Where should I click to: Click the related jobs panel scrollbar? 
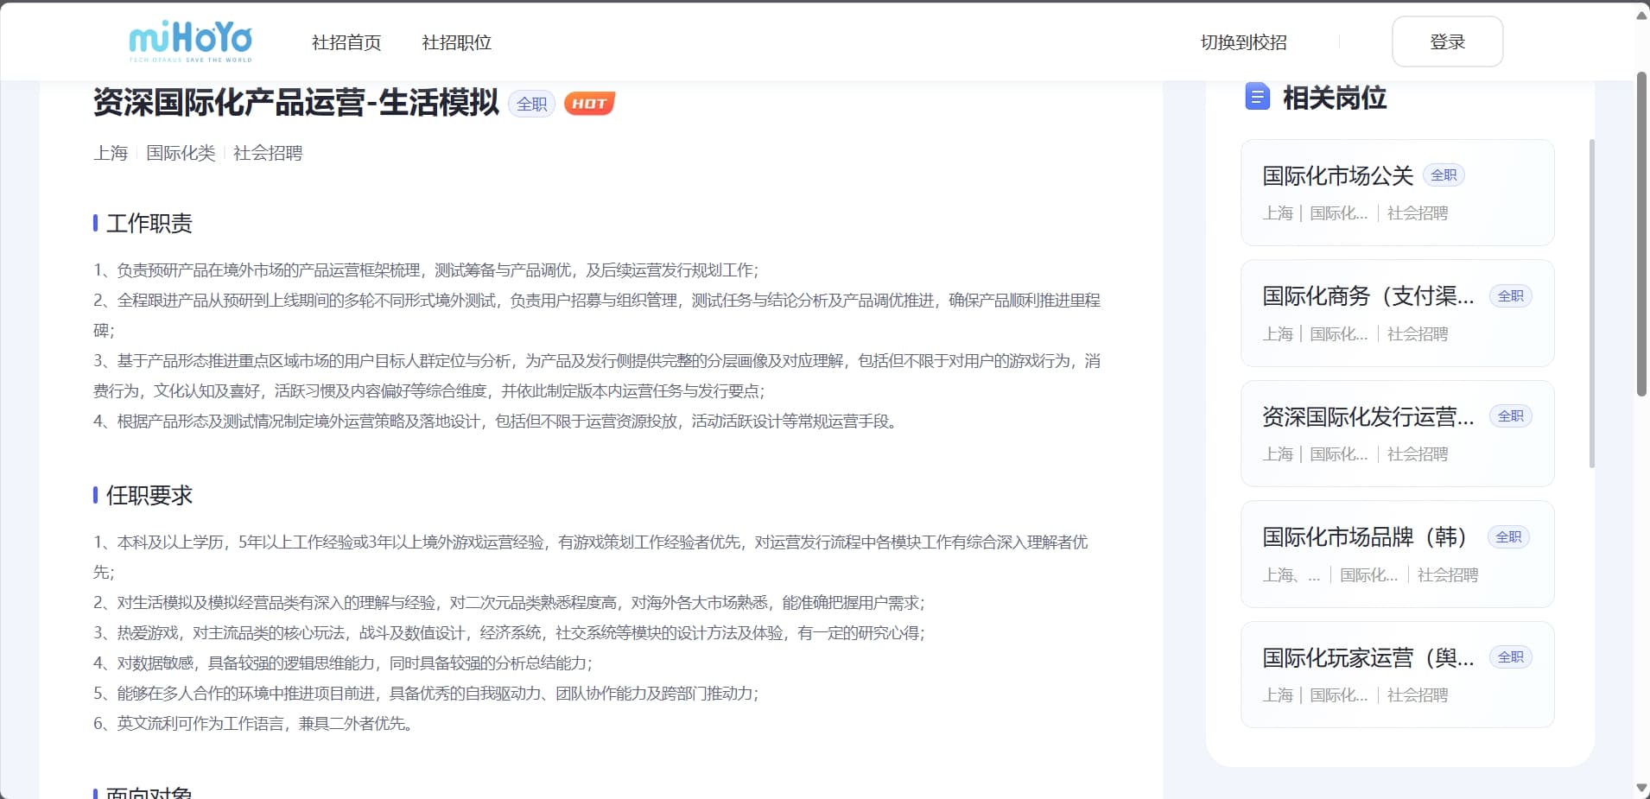click(x=1591, y=302)
